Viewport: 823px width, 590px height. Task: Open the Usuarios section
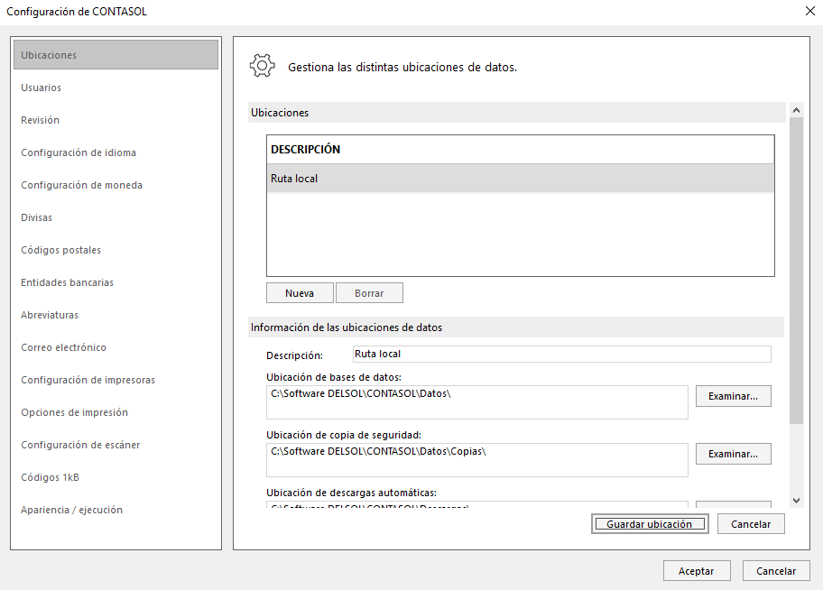(41, 88)
